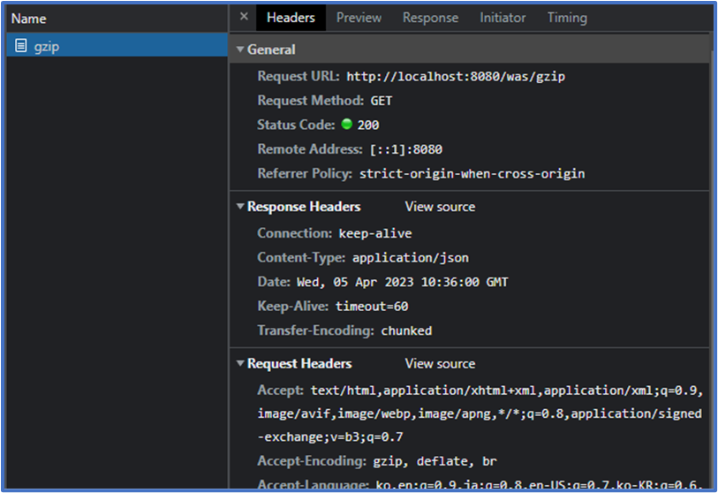Viewport: 718px width, 493px height.
Task: Open the Response tab
Action: (x=430, y=18)
